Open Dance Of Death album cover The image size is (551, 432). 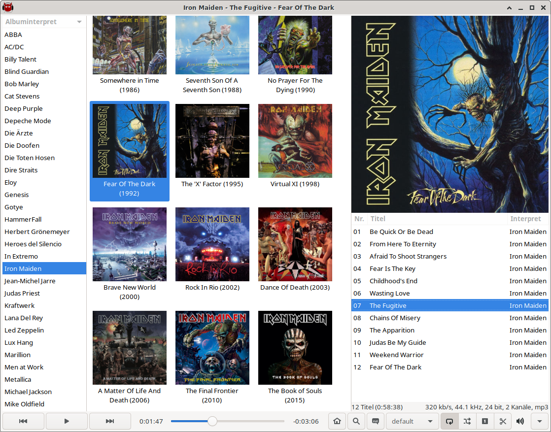pos(295,244)
